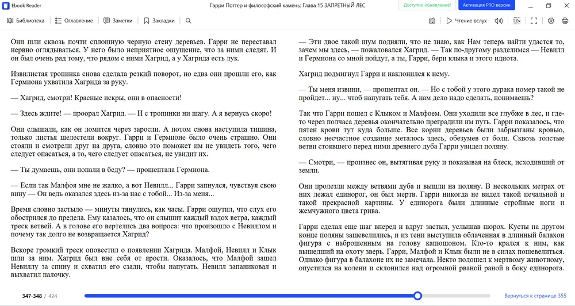Open the Библиотека library view
The height and width of the screenshot is (306, 575).
(x=26, y=21)
